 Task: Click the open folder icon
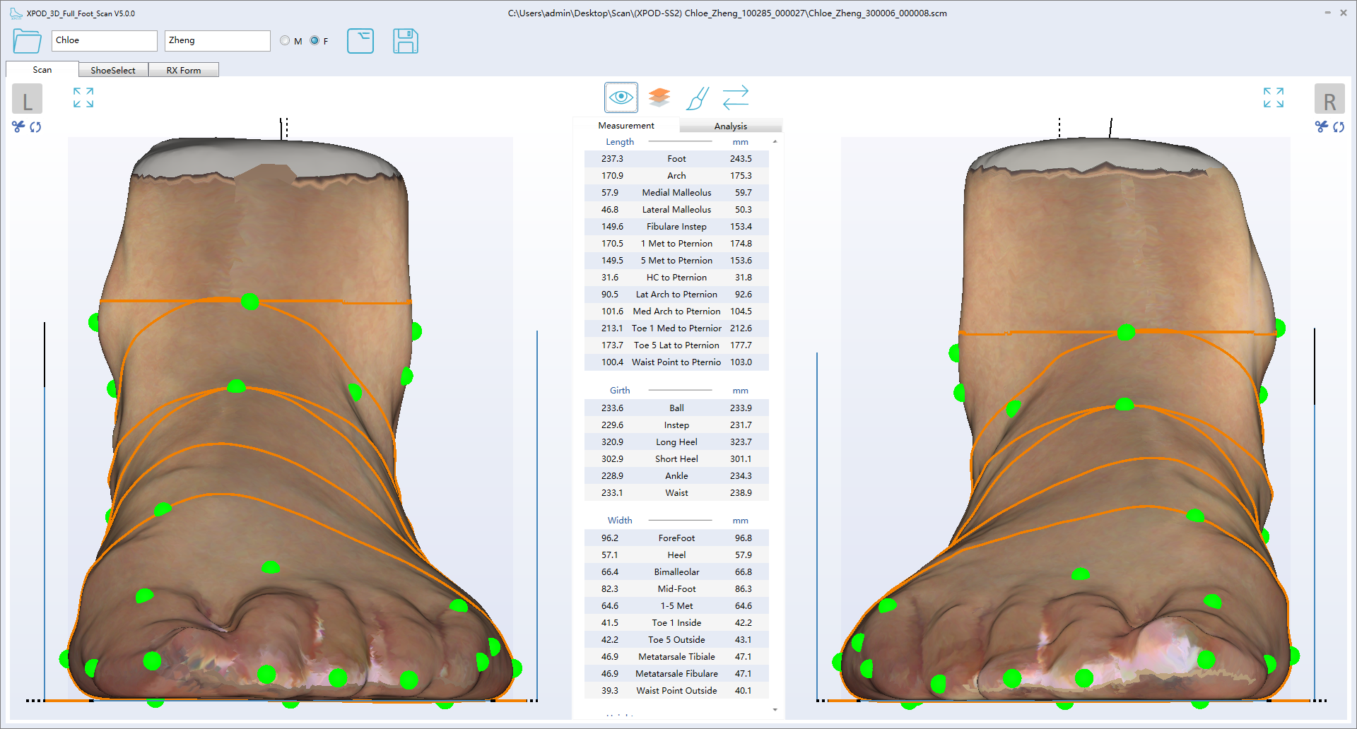pyautogui.click(x=26, y=41)
